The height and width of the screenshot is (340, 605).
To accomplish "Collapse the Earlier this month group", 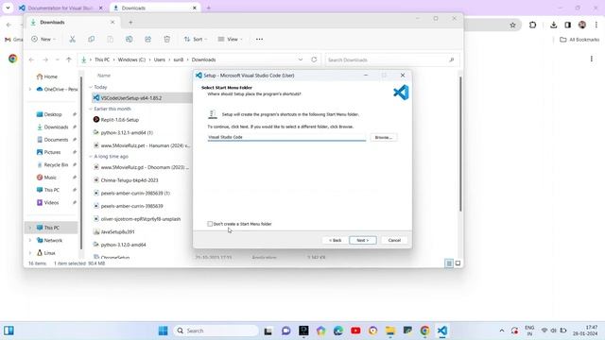I will click(x=91, y=109).
